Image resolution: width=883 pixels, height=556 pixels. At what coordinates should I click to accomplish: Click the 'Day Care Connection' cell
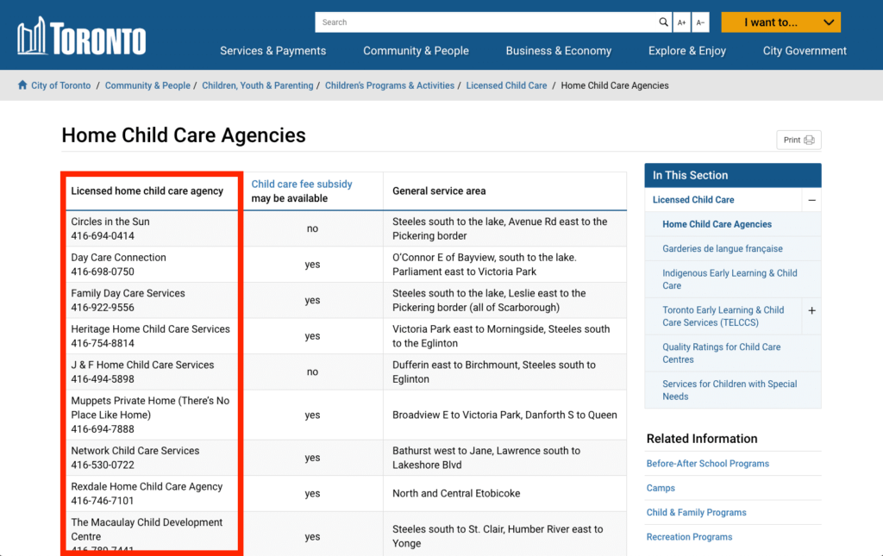pyautogui.click(x=152, y=265)
